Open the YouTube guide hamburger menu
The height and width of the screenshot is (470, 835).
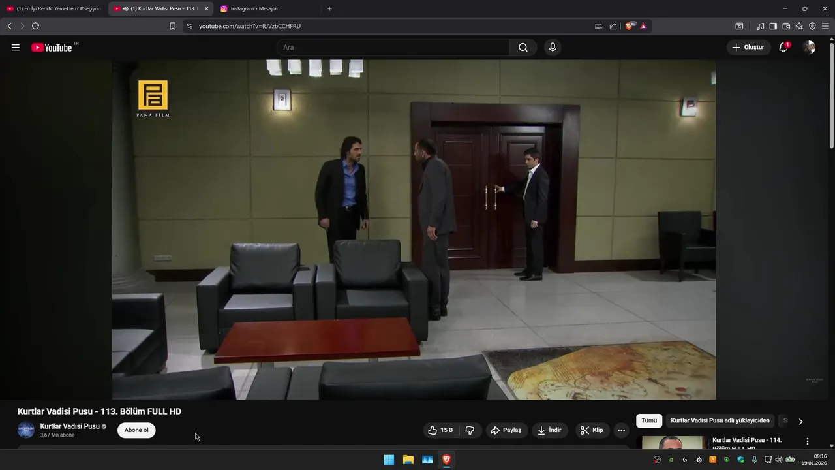click(x=16, y=48)
